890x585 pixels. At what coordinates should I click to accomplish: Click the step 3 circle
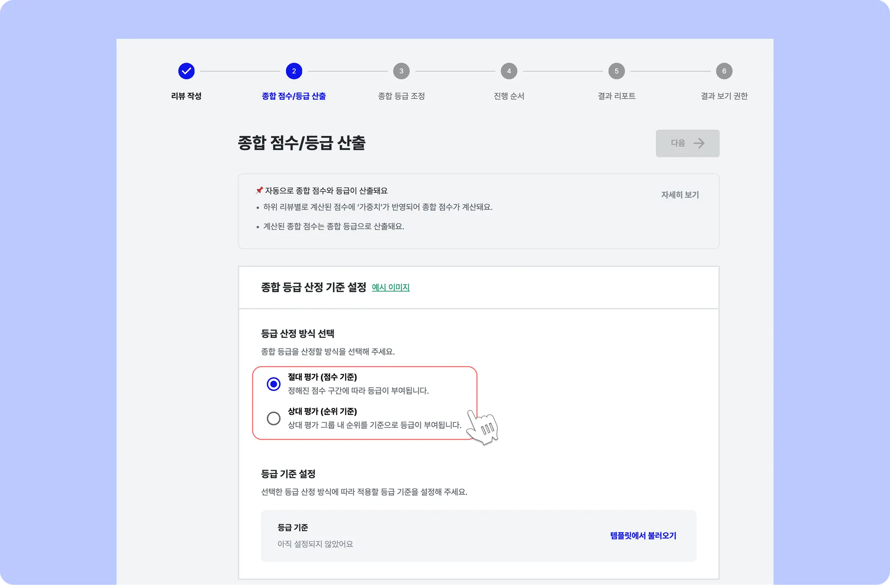click(401, 71)
